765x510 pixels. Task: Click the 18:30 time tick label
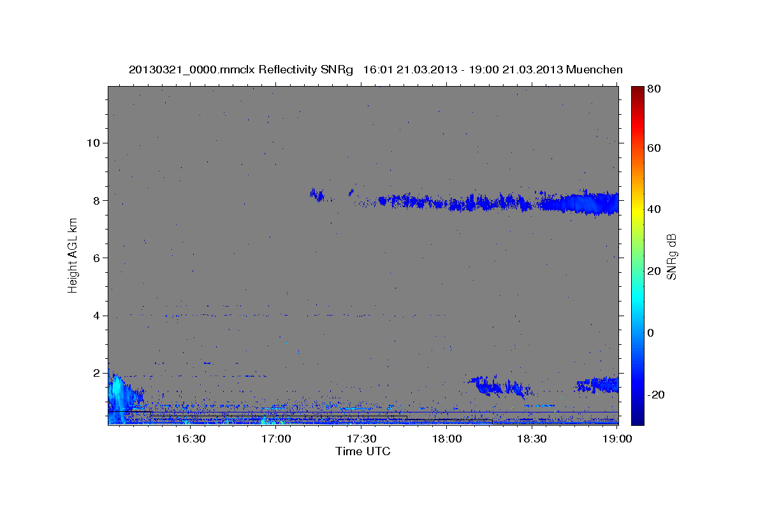click(x=532, y=439)
